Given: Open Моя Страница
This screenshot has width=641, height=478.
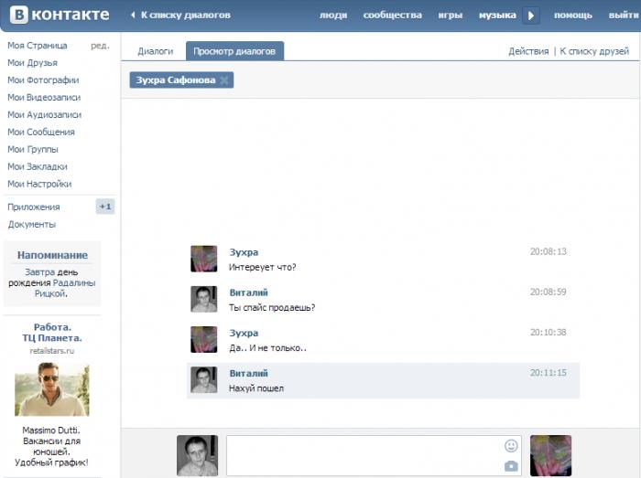Looking at the screenshot, I should [38, 46].
